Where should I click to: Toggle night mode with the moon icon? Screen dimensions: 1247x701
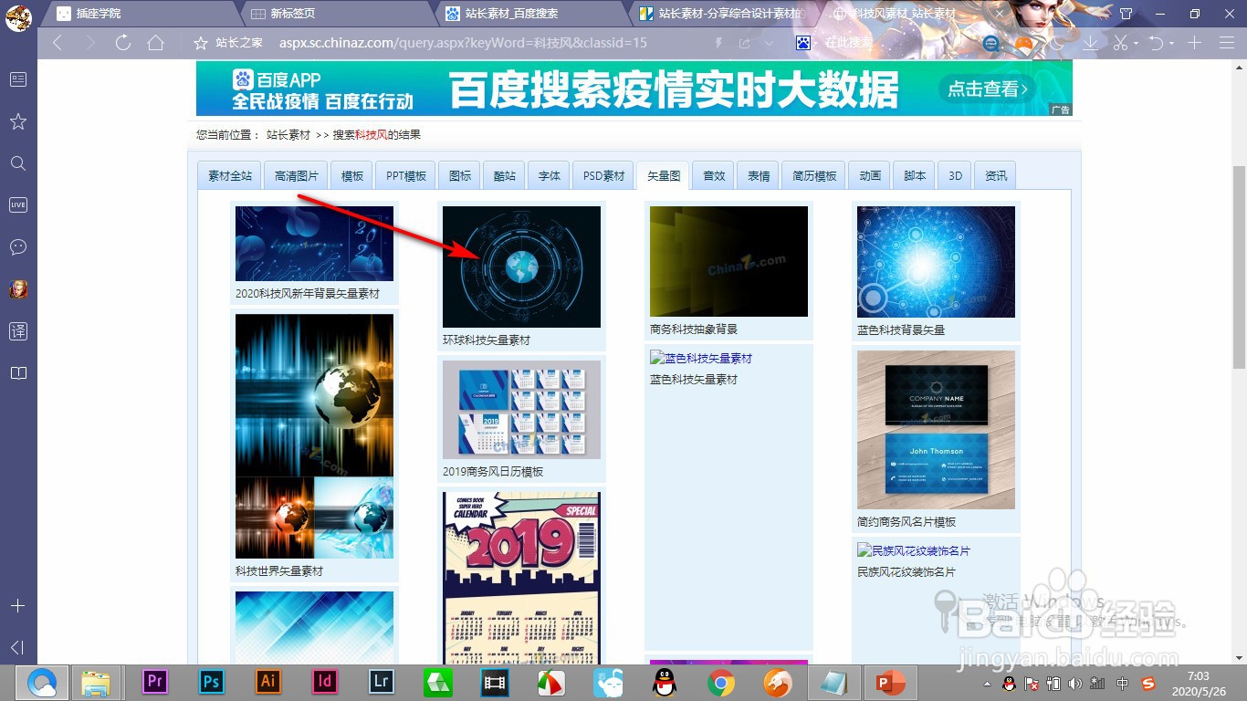pos(1059,42)
